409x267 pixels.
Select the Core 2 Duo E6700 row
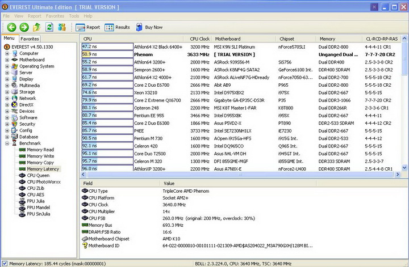(x=241, y=85)
